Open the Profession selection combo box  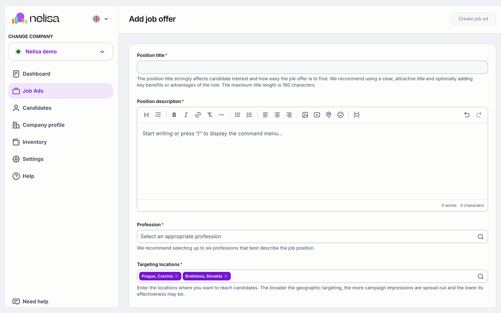312,236
